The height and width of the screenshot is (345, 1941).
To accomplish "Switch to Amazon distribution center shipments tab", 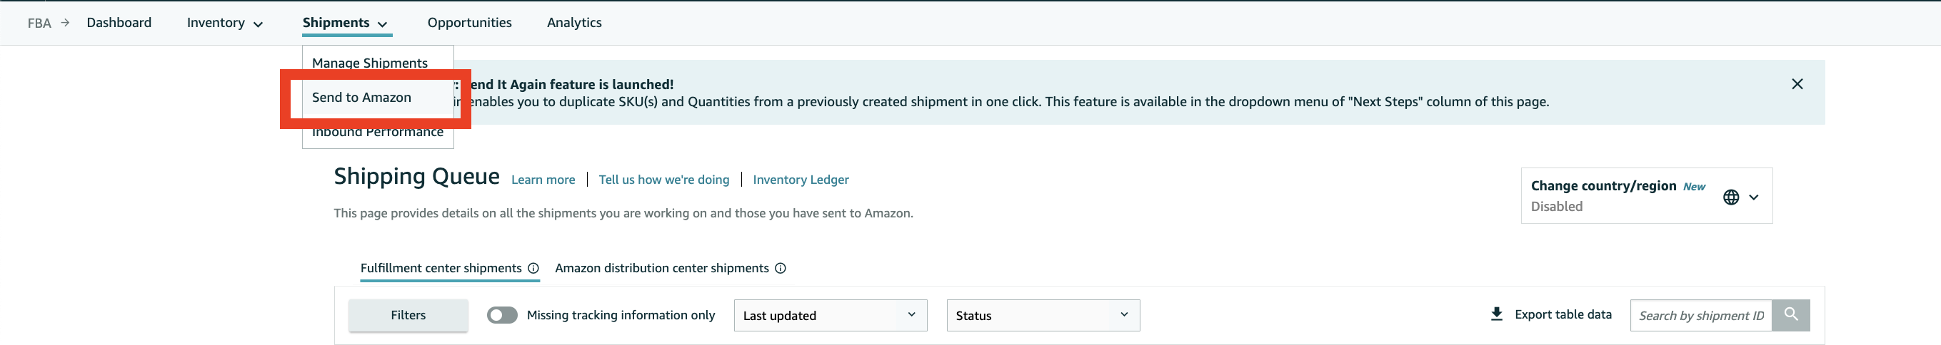I will pyautogui.click(x=661, y=268).
